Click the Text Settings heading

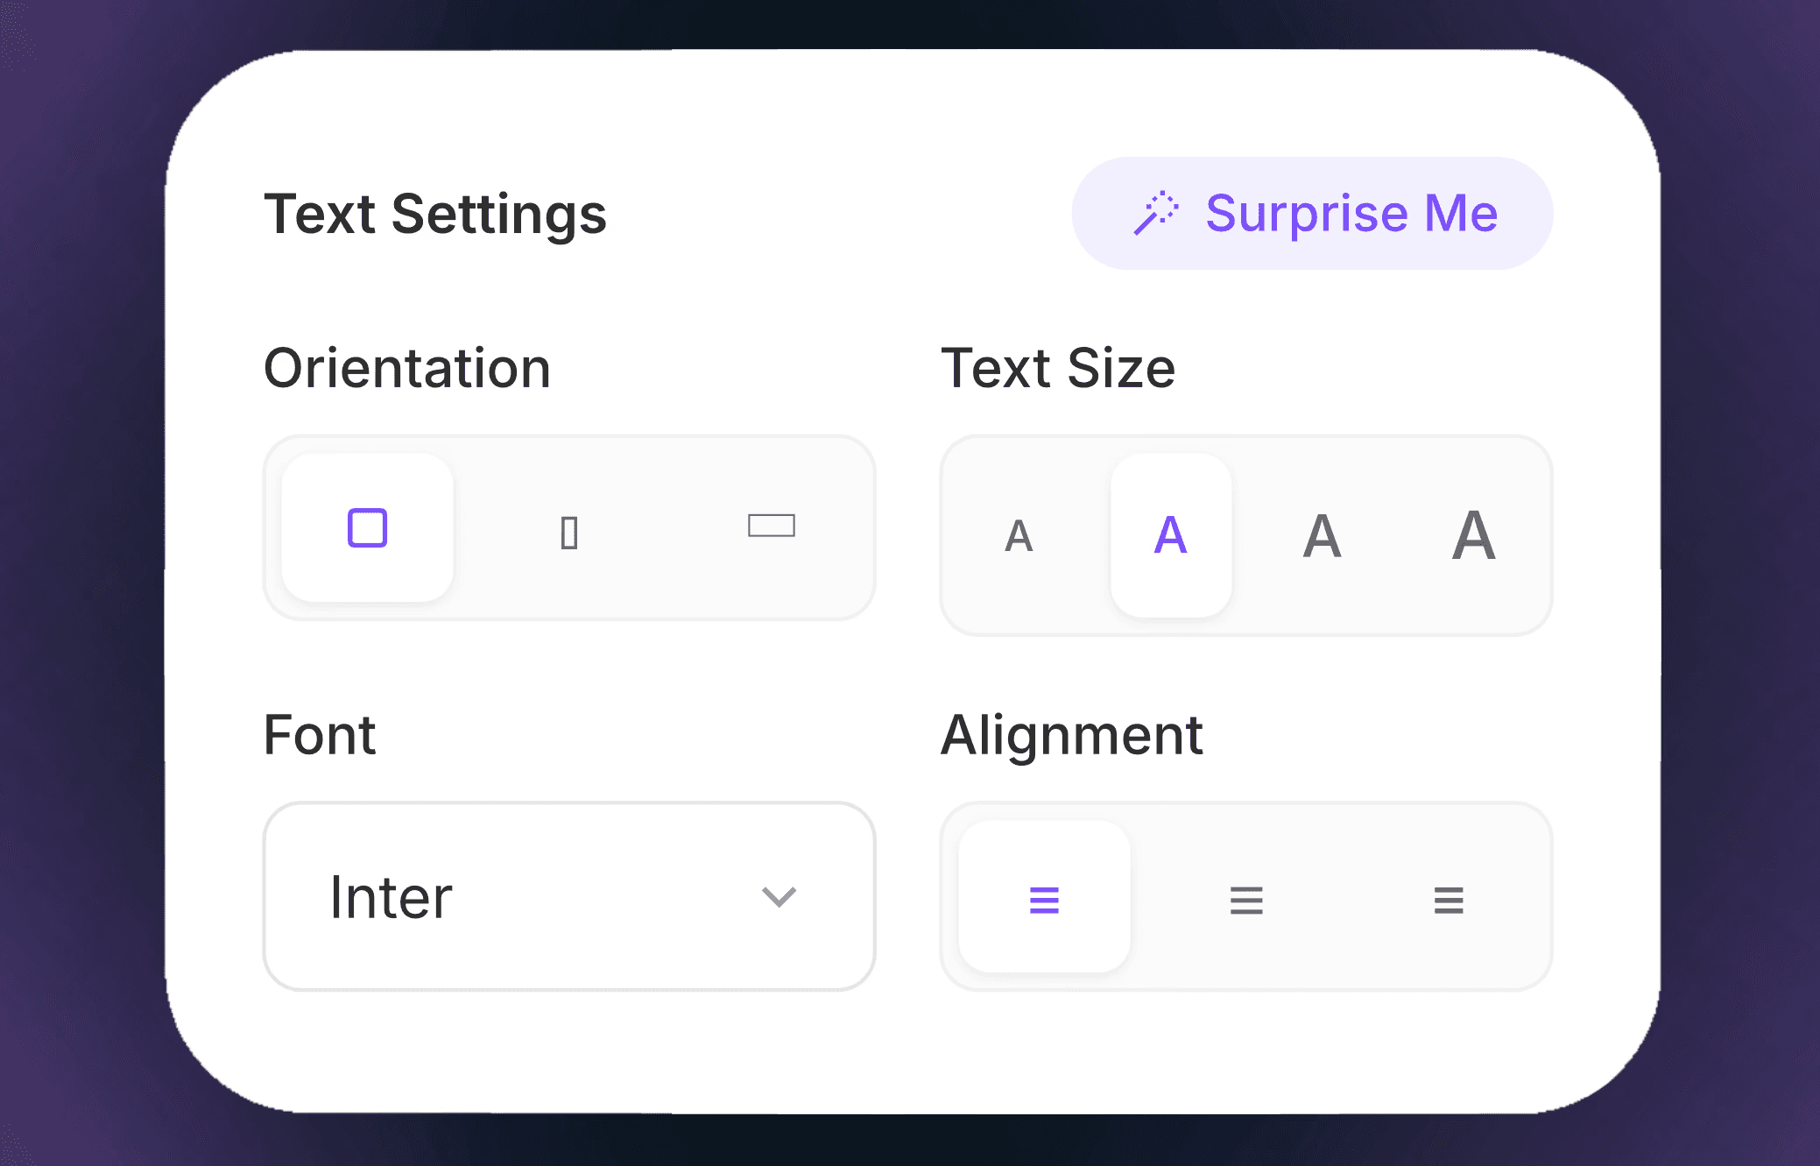point(435,215)
